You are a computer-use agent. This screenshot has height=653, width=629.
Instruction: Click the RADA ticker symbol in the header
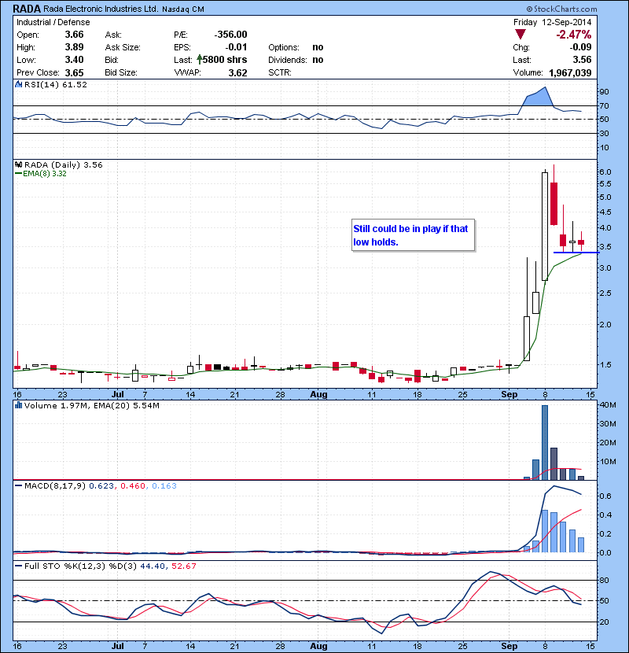[x=27, y=9]
